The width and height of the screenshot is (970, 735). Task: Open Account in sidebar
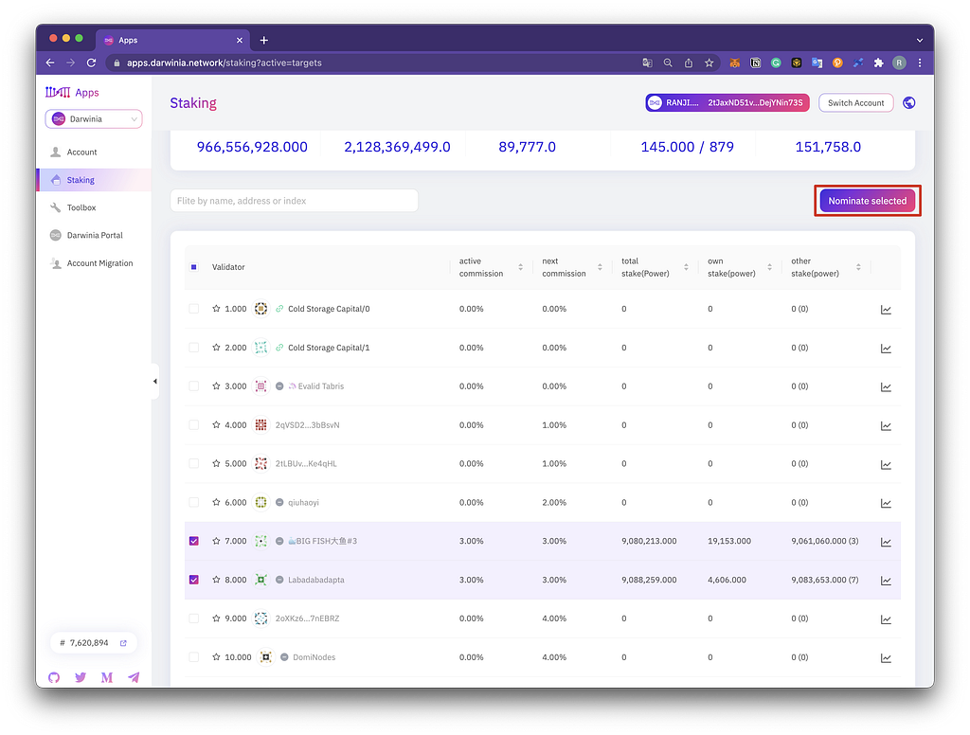(x=94, y=152)
